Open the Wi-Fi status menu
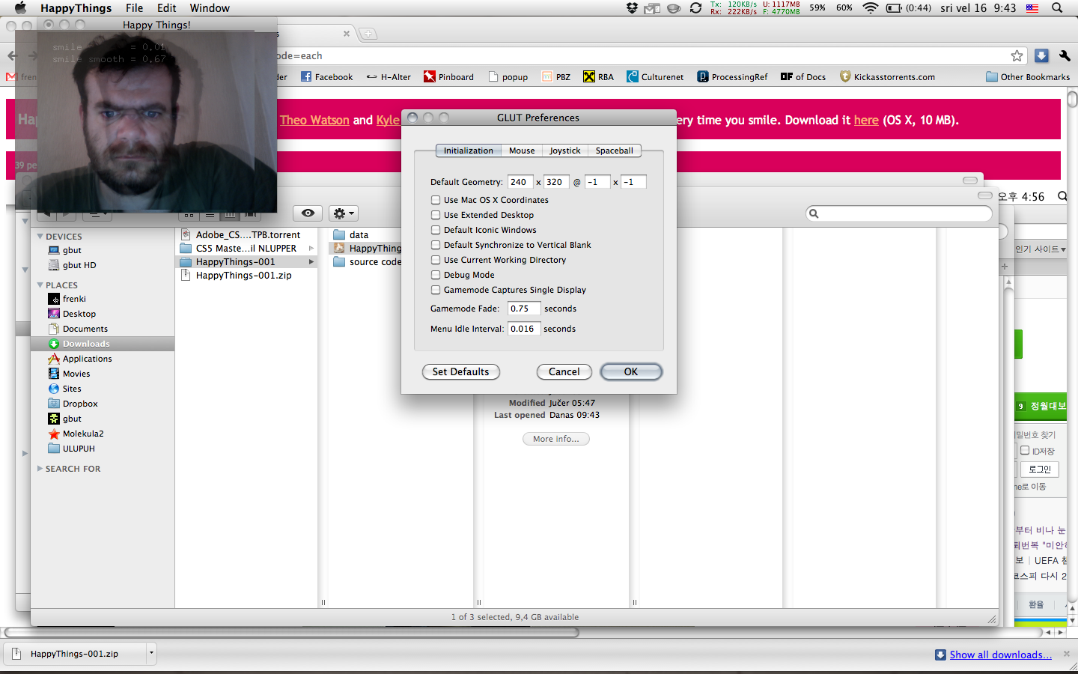 (870, 8)
